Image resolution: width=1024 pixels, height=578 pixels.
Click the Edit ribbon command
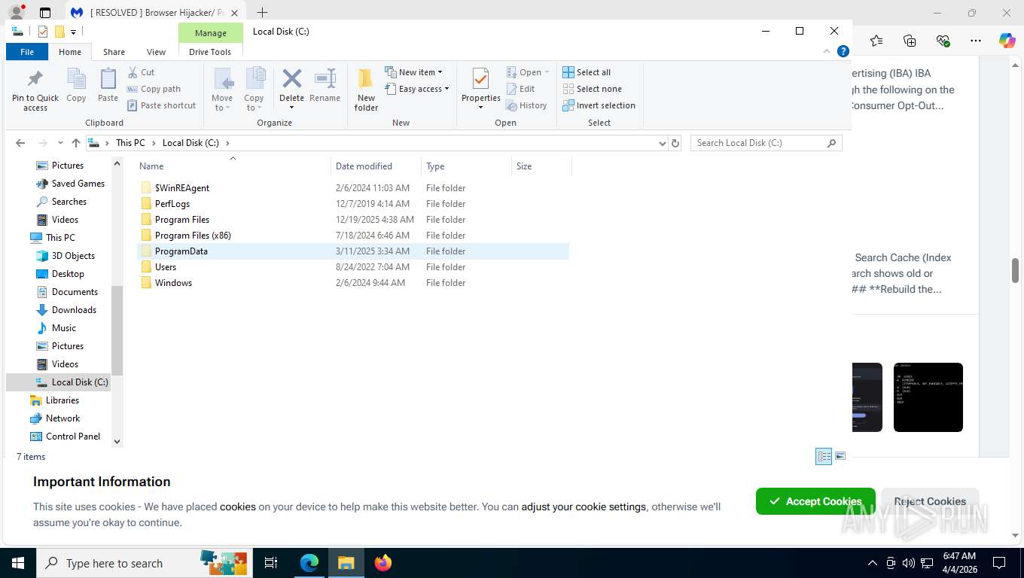click(x=520, y=89)
